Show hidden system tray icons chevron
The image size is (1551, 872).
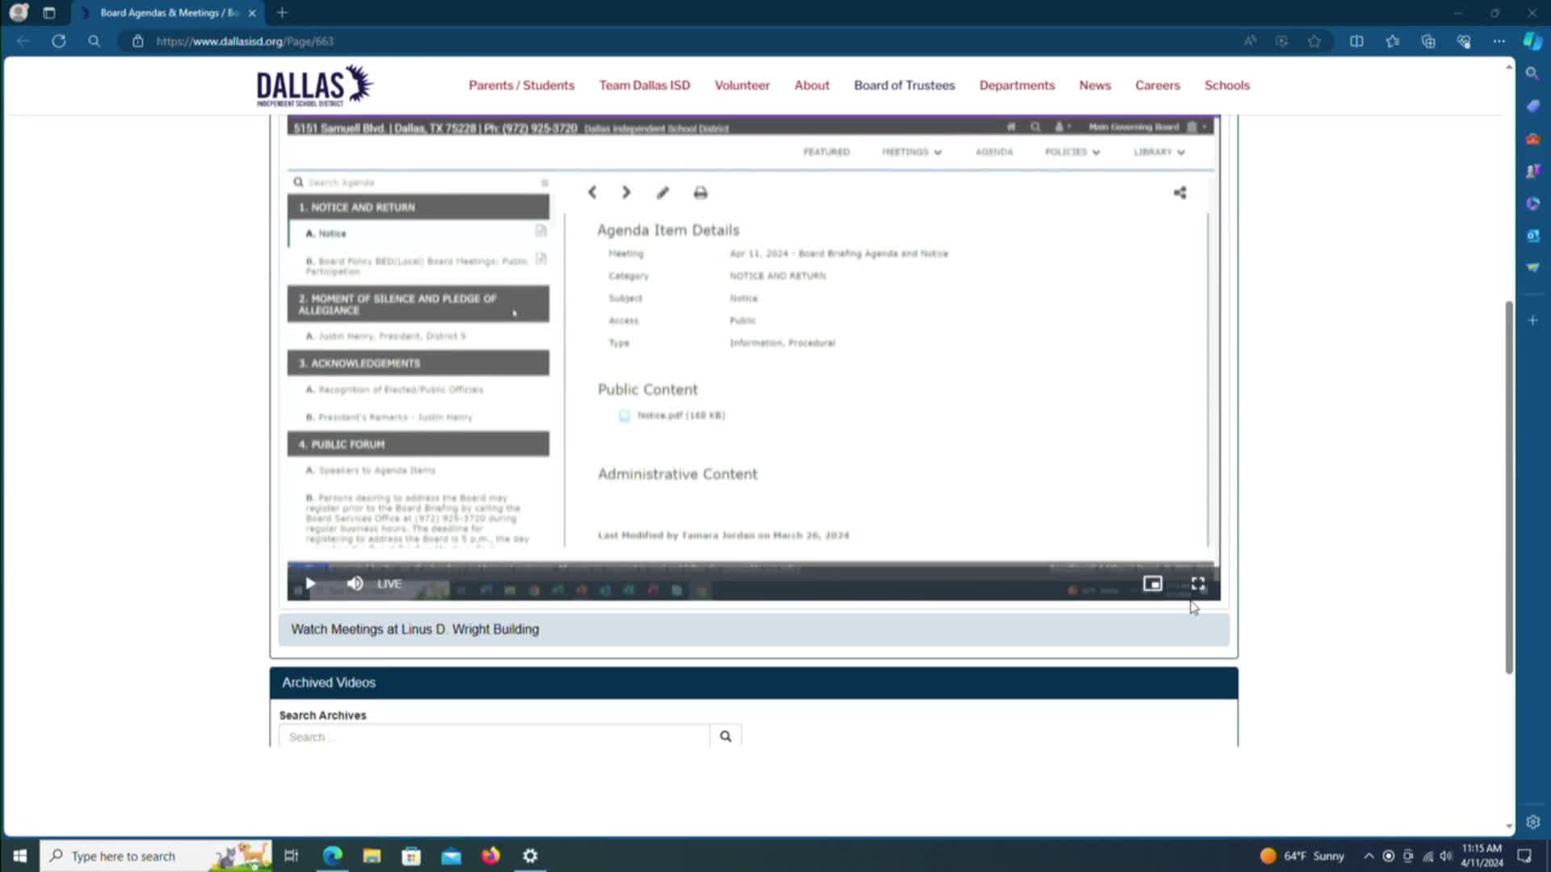pos(1368,856)
